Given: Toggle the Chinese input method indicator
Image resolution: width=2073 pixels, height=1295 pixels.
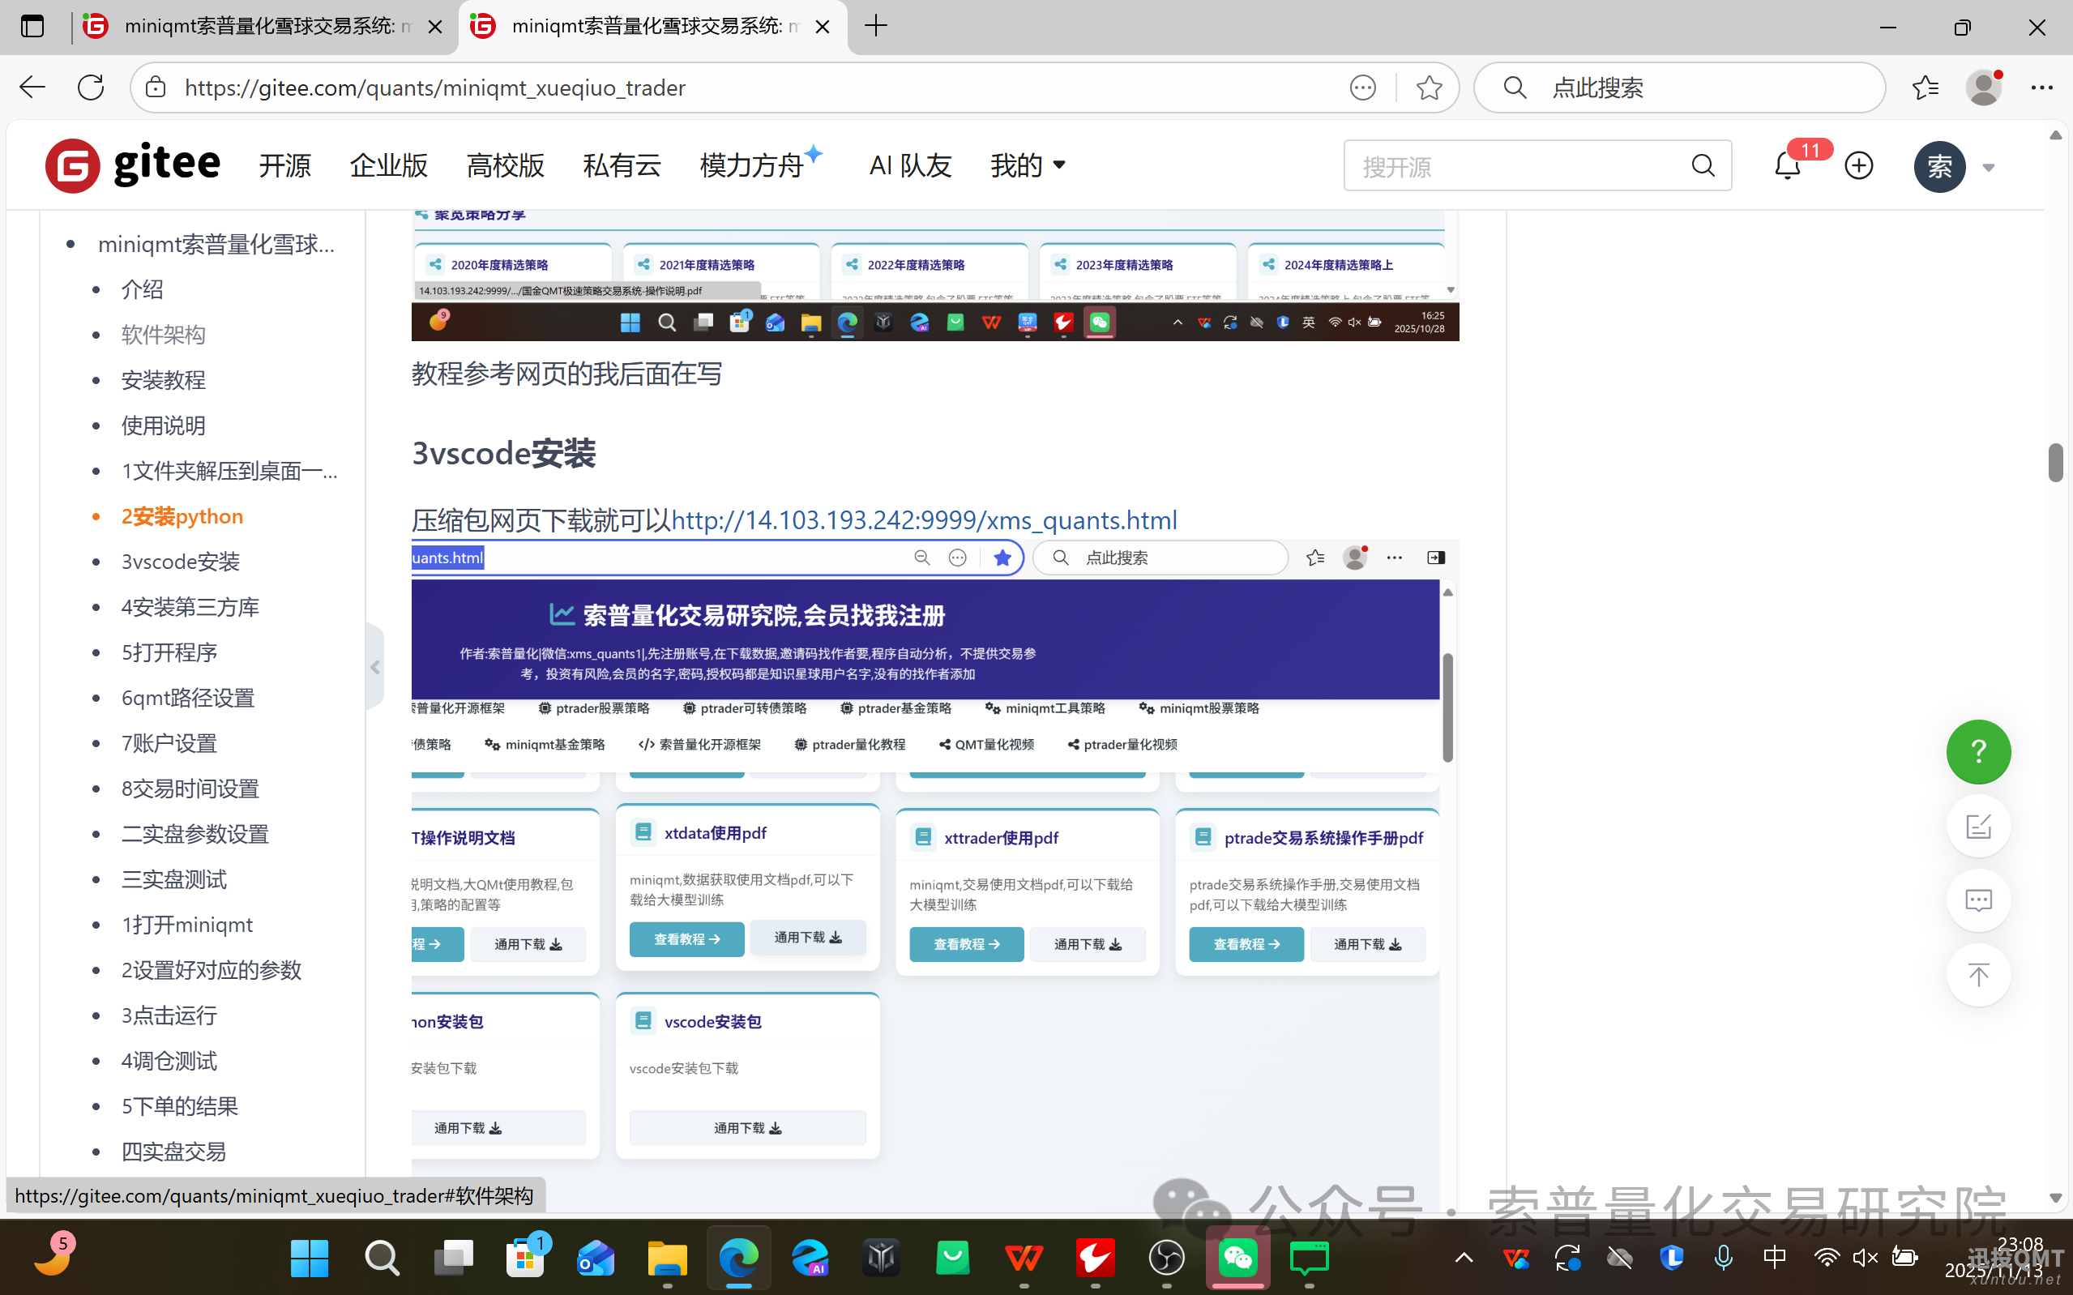Looking at the screenshot, I should (1774, 1257).
